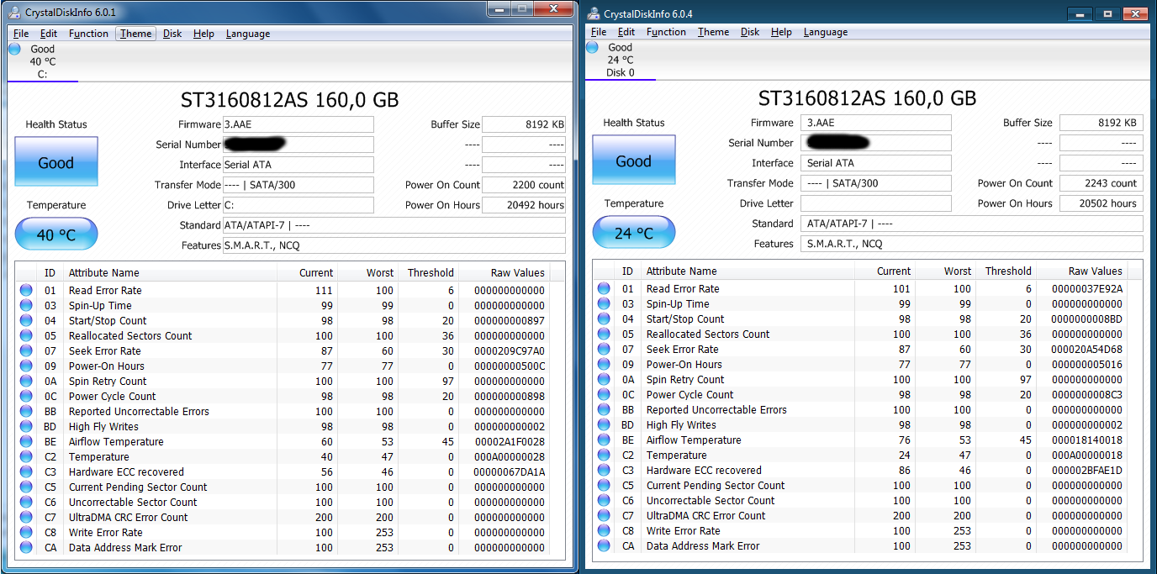Click status orb for Uncorrectable Sector Count, 6.0.4 window
Viewport: 1157px width, 574px height.
[x=604, y=500]
